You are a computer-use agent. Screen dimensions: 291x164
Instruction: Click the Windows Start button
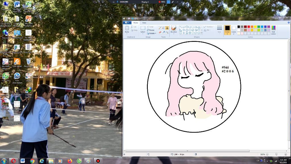tap(4, 161)
